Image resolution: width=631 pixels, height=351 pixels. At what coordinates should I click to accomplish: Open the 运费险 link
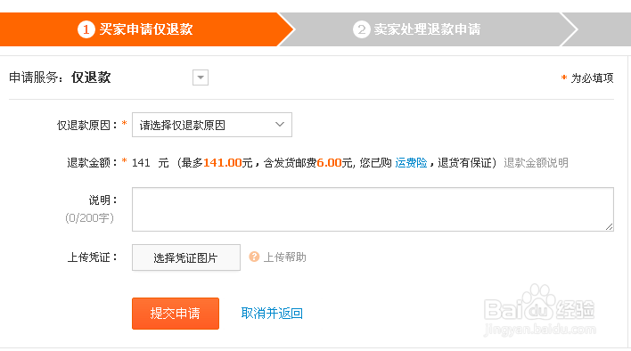click(411, 163)
